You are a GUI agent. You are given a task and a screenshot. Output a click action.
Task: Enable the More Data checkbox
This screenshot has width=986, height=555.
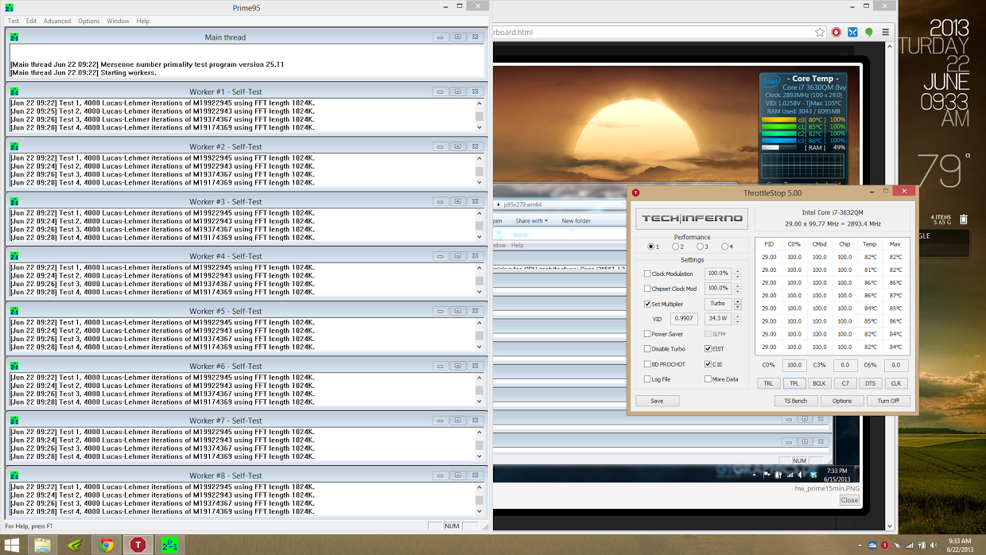pos(708,379)
